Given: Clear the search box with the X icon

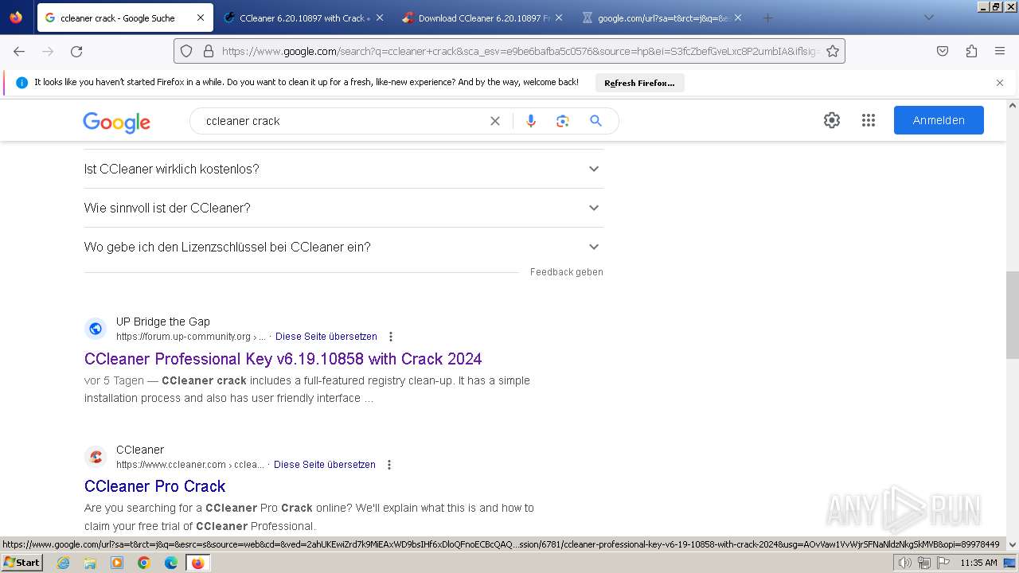Looking at the screenshot, I should [x=495, y=121].
